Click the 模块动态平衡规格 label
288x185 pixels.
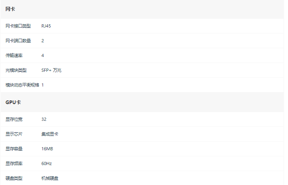click(x=22, y=85)
